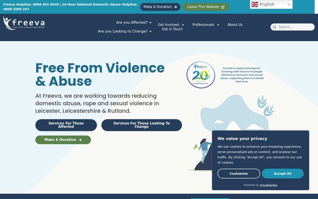The width and height of the screenshot is (318, 199).
Task: Open the English language dropdown
Action: (271, 4)
